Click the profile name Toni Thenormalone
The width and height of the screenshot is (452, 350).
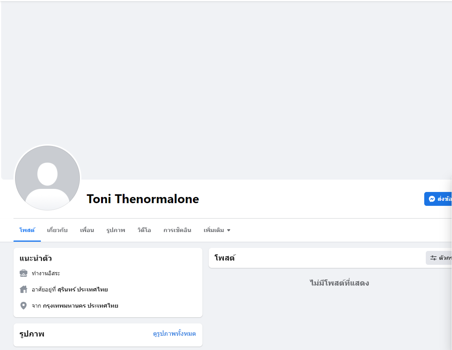tap(143, 199)
